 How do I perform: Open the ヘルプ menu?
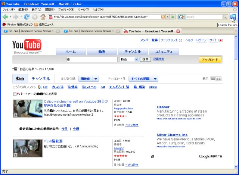98,10
